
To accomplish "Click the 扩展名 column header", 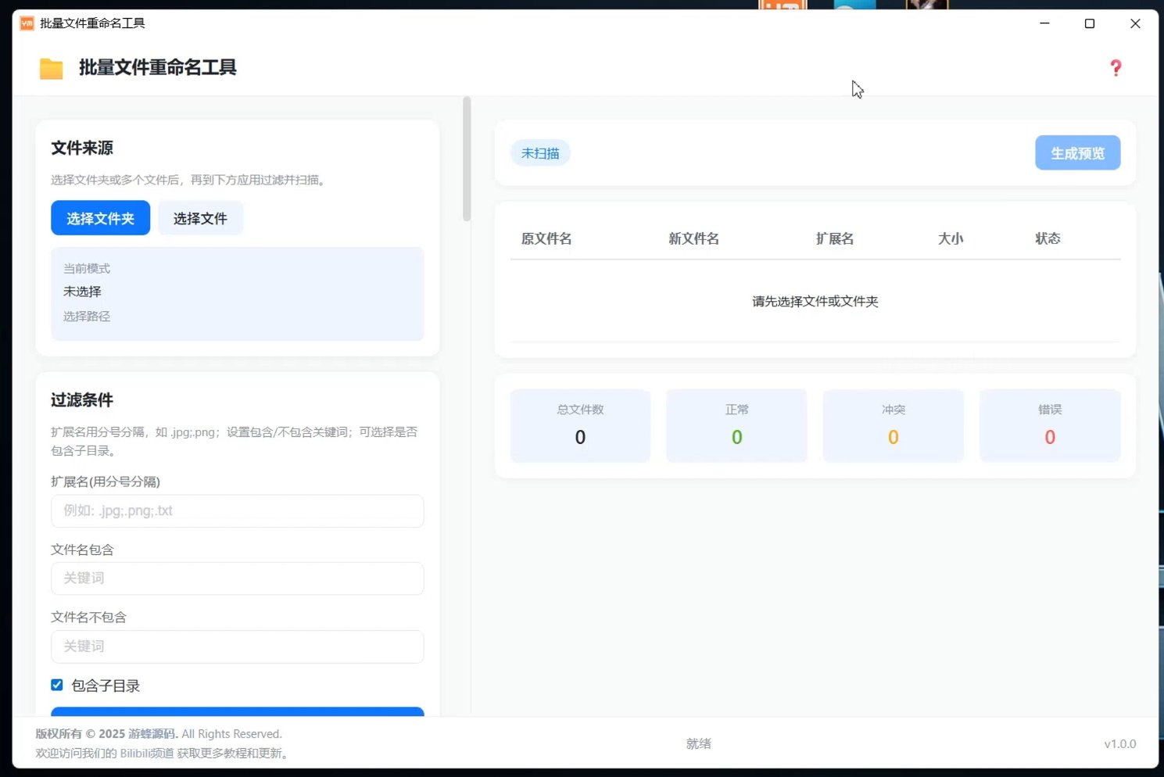I will (x=835, y=238).
